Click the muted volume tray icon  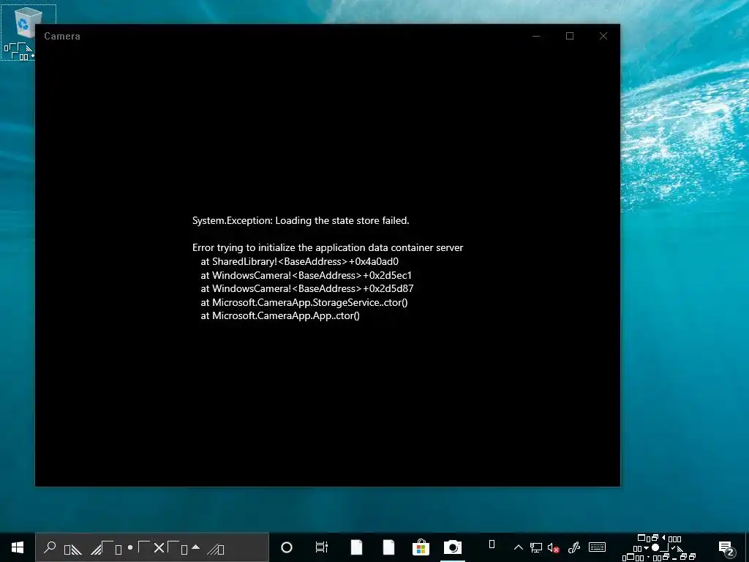pos(554,547)
